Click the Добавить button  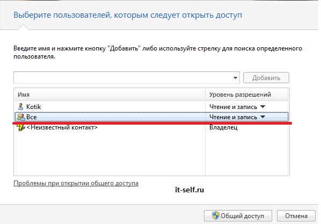point(266,78)
